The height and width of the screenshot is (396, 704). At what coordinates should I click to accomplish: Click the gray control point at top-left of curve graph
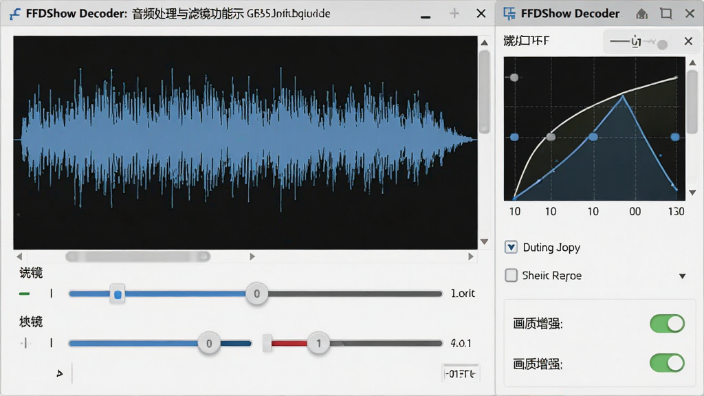click(x=514, y=77)
